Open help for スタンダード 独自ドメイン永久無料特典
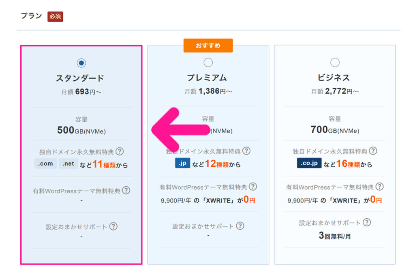 coord(120,151)
